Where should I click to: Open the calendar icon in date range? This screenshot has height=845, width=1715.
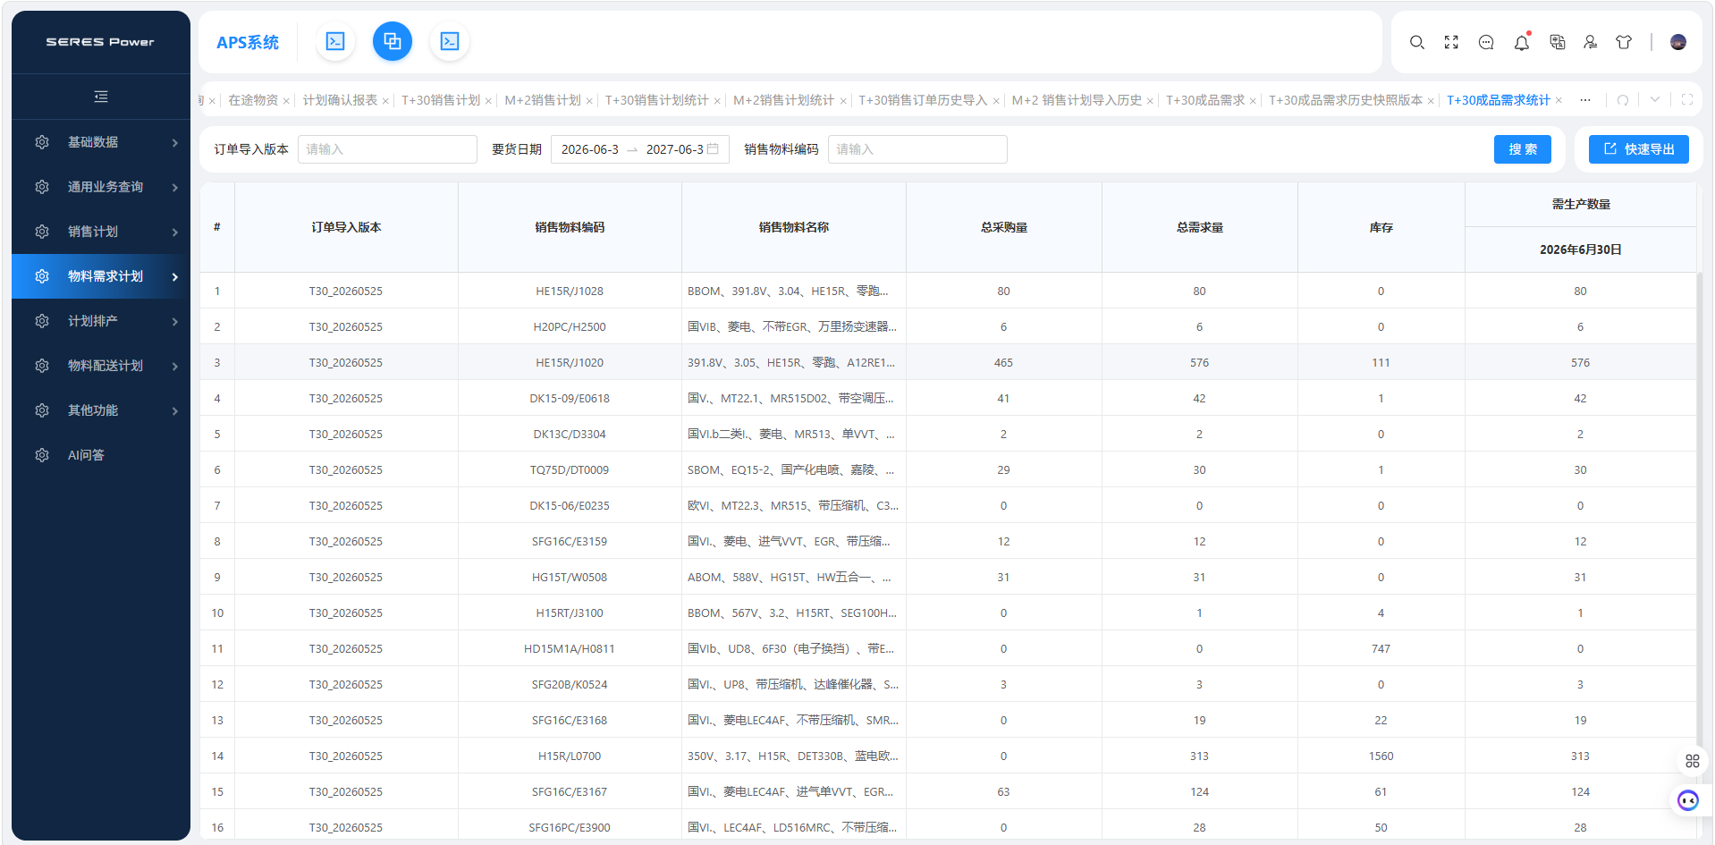pyautogui.click(x=713, y=149)
